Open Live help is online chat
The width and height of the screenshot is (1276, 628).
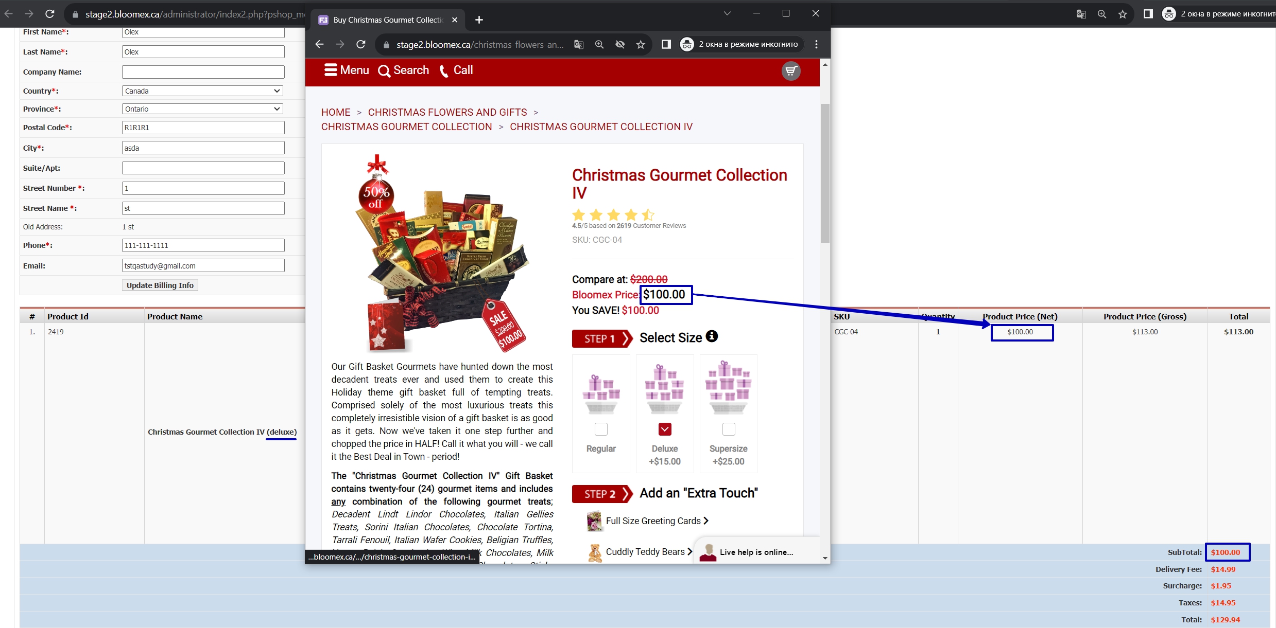click(x=756, y=552)
